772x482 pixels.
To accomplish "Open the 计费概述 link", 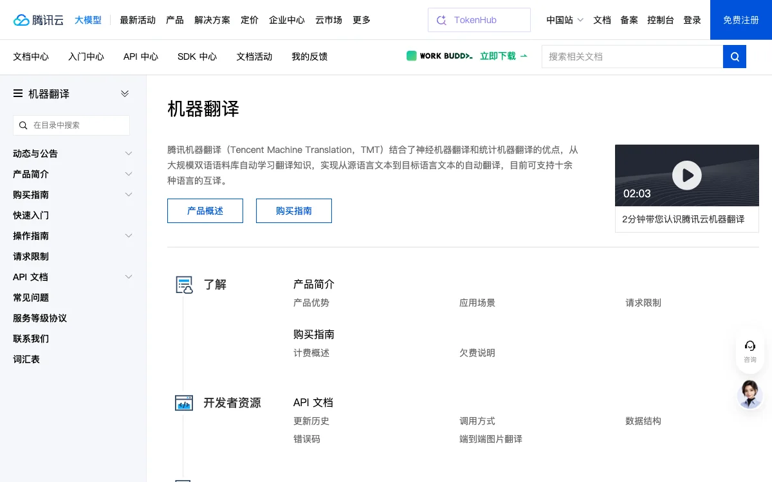I will pyautogui.click(x=311, y=353).
